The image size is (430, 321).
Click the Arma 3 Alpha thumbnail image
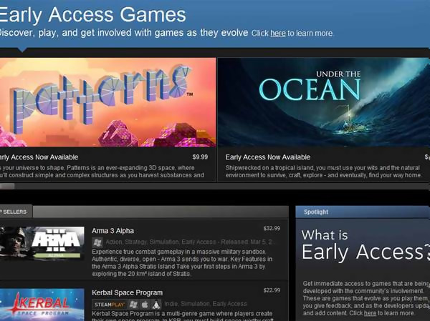tap(42, 243)
